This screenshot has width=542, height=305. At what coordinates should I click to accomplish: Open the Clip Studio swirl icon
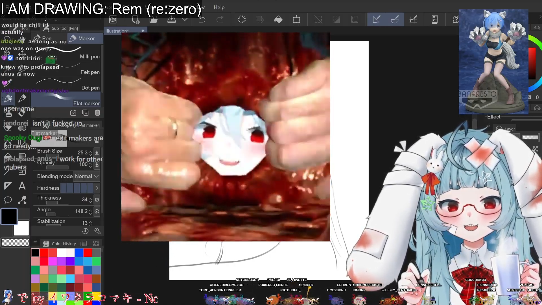[113, 20]
